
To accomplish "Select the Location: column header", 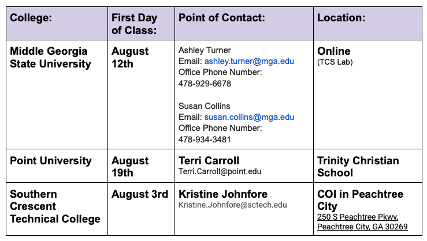I will coord(367,24).
